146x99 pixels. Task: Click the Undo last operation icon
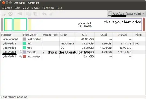click(x=44, y=14)
